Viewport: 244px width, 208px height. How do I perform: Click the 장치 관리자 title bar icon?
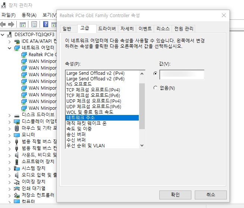tap(4, 5)
